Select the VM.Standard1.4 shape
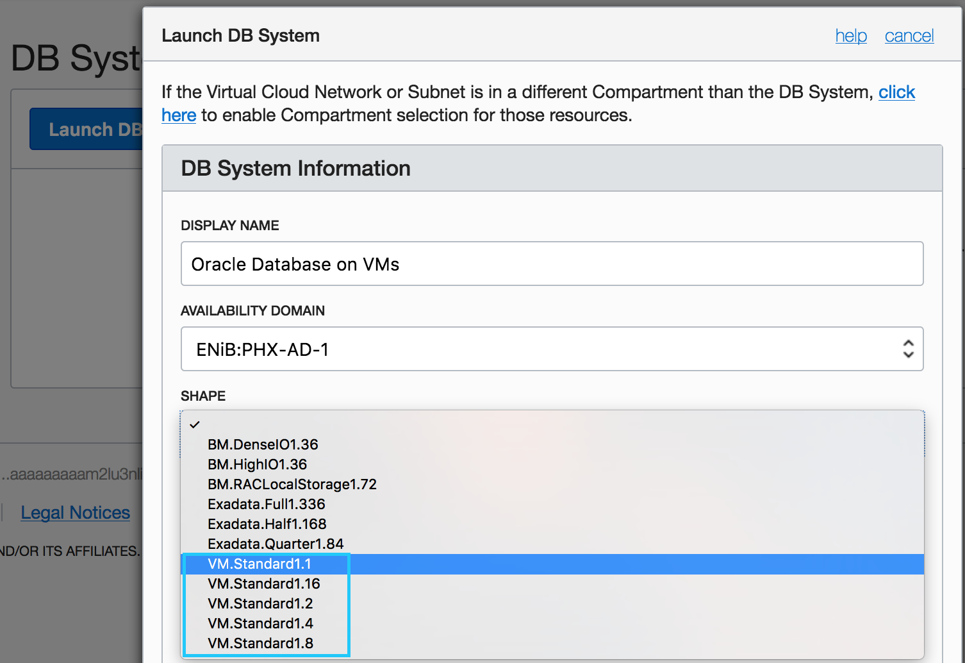This screenshot has width=965, height=663. 260,623
